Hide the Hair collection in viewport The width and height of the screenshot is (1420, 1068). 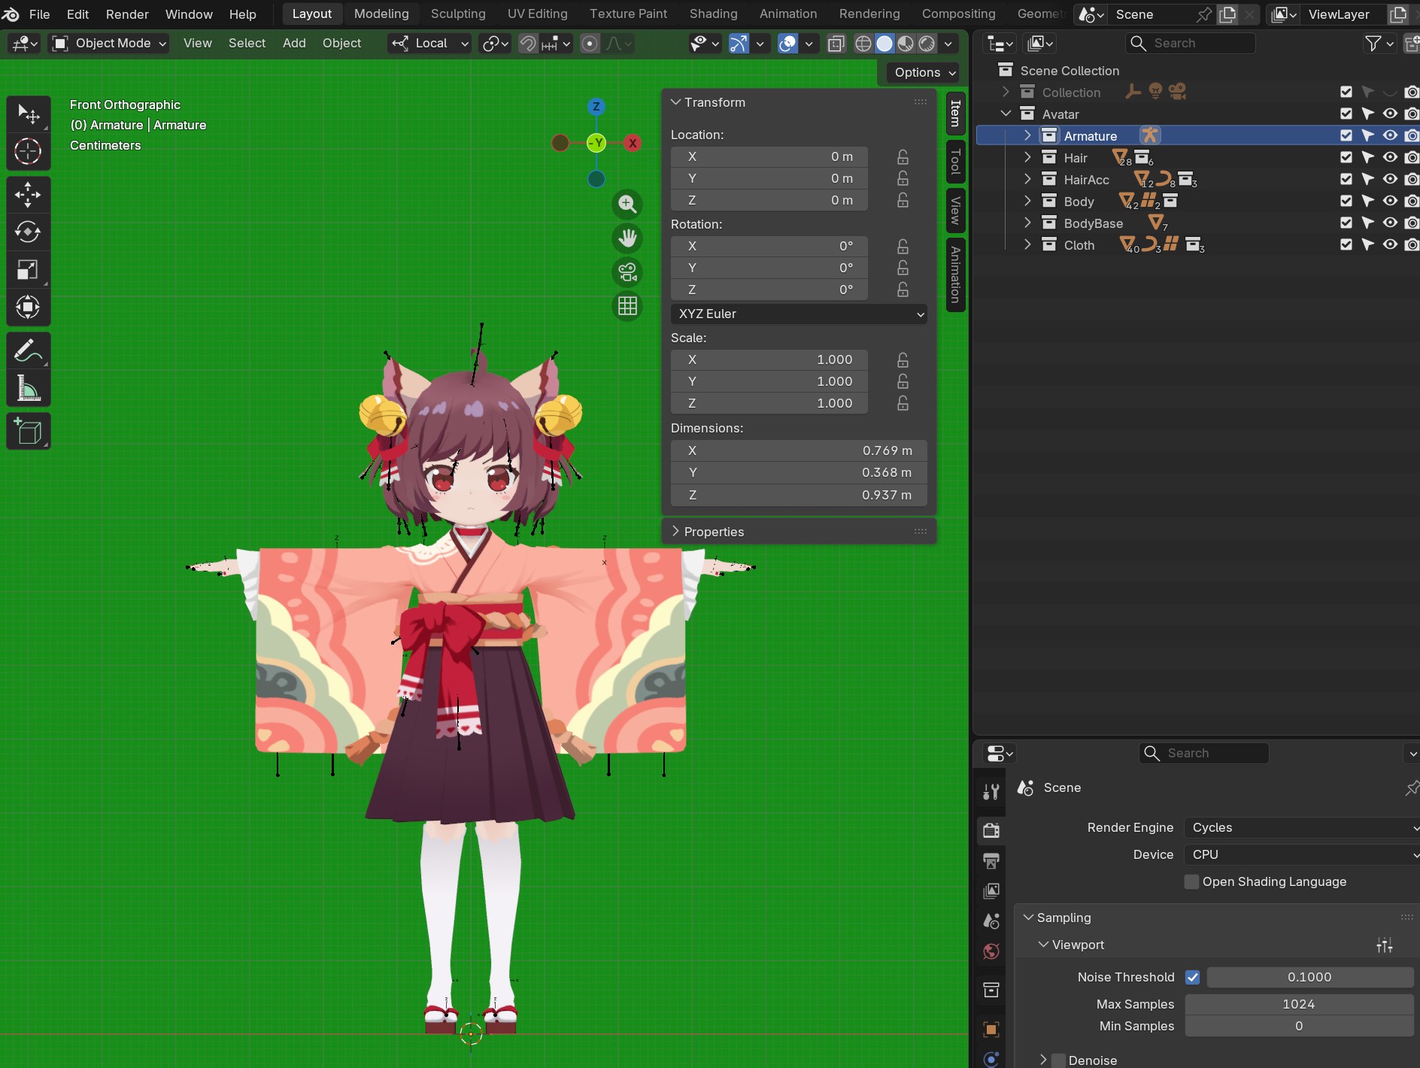1390,158
